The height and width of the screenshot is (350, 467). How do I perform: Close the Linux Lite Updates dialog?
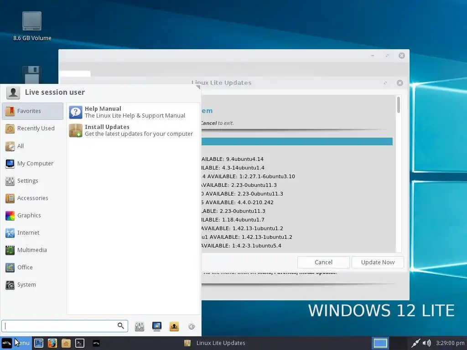coord(400,83)
